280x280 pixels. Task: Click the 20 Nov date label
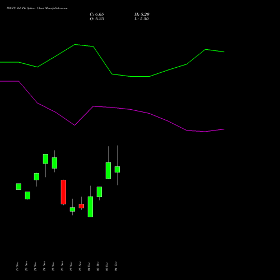pos(26,267)
